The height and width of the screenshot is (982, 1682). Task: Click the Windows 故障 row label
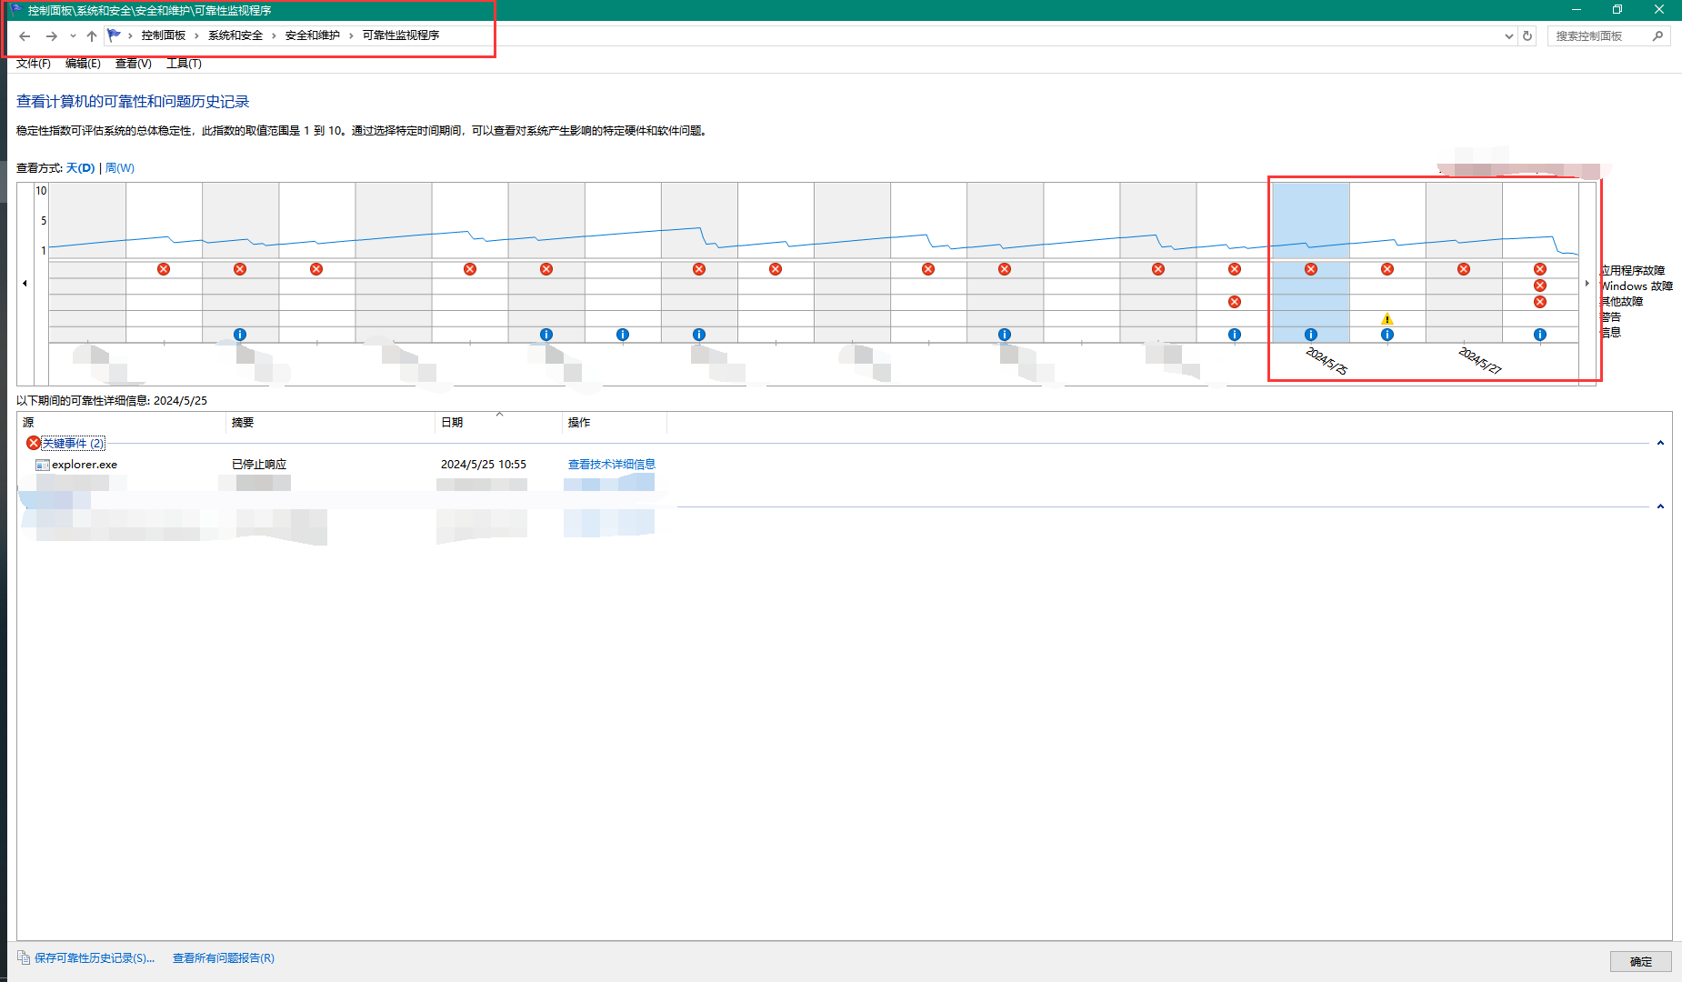click(x=1637, y=286)
